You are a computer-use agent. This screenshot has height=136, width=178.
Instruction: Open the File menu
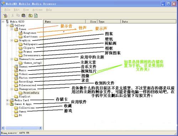(x=7, y=10)
